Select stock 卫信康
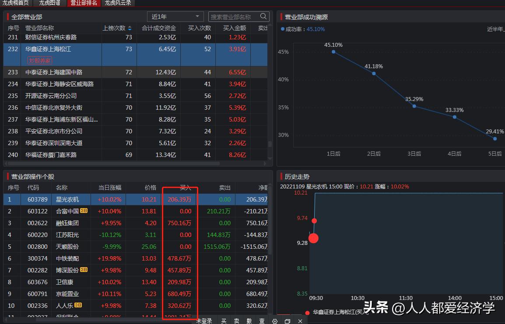This screenshot has height=324, width=505. pos(64,282)
